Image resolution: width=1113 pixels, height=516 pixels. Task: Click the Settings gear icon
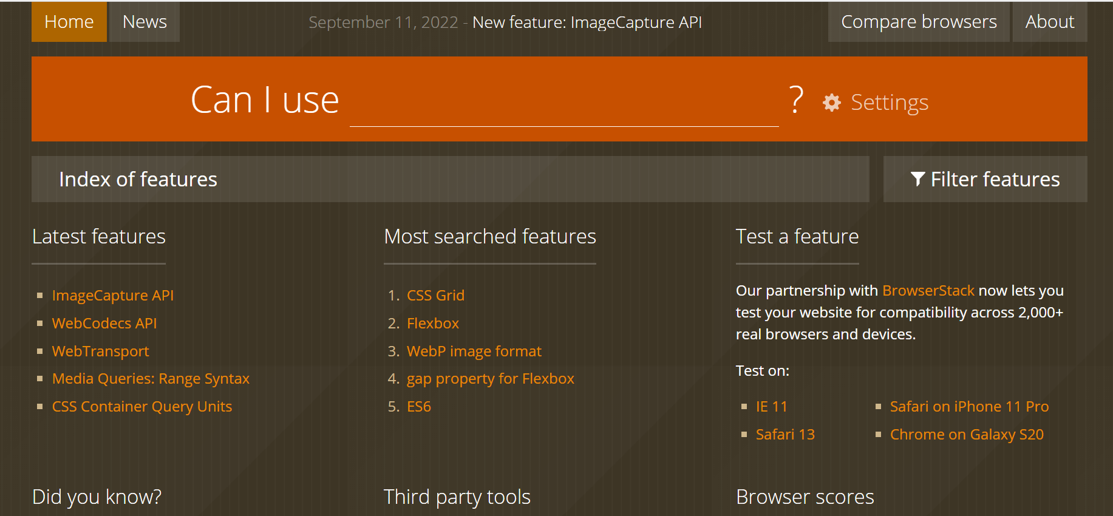pos(831,103)
